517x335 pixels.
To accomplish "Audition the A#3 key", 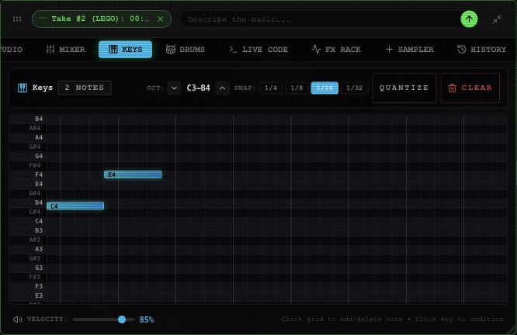I will (28, 240).
